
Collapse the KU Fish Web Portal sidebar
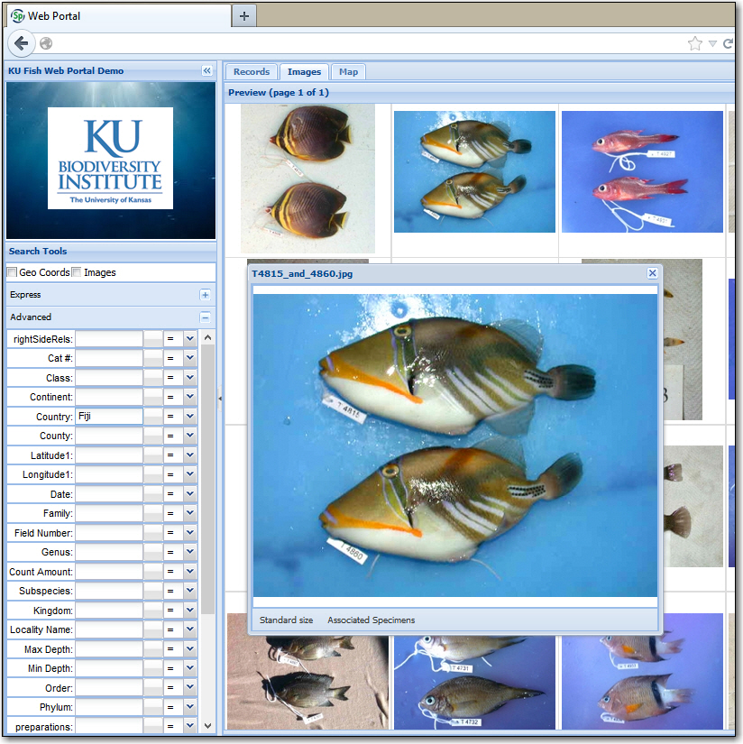206,70
